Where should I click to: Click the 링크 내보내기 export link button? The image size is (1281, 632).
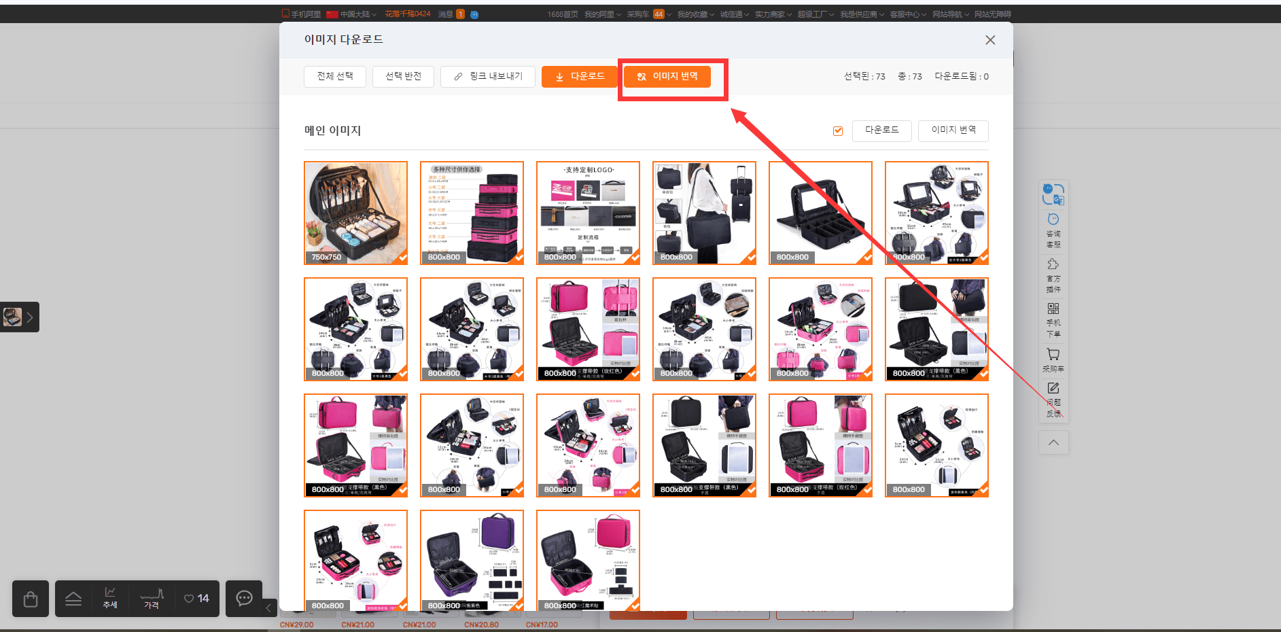coord(488,76)
